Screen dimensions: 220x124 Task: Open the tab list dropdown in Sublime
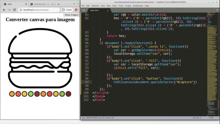click(x=217, y=10)
